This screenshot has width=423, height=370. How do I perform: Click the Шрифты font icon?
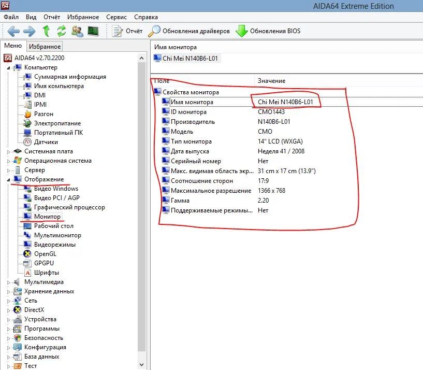tap(27, 273)
